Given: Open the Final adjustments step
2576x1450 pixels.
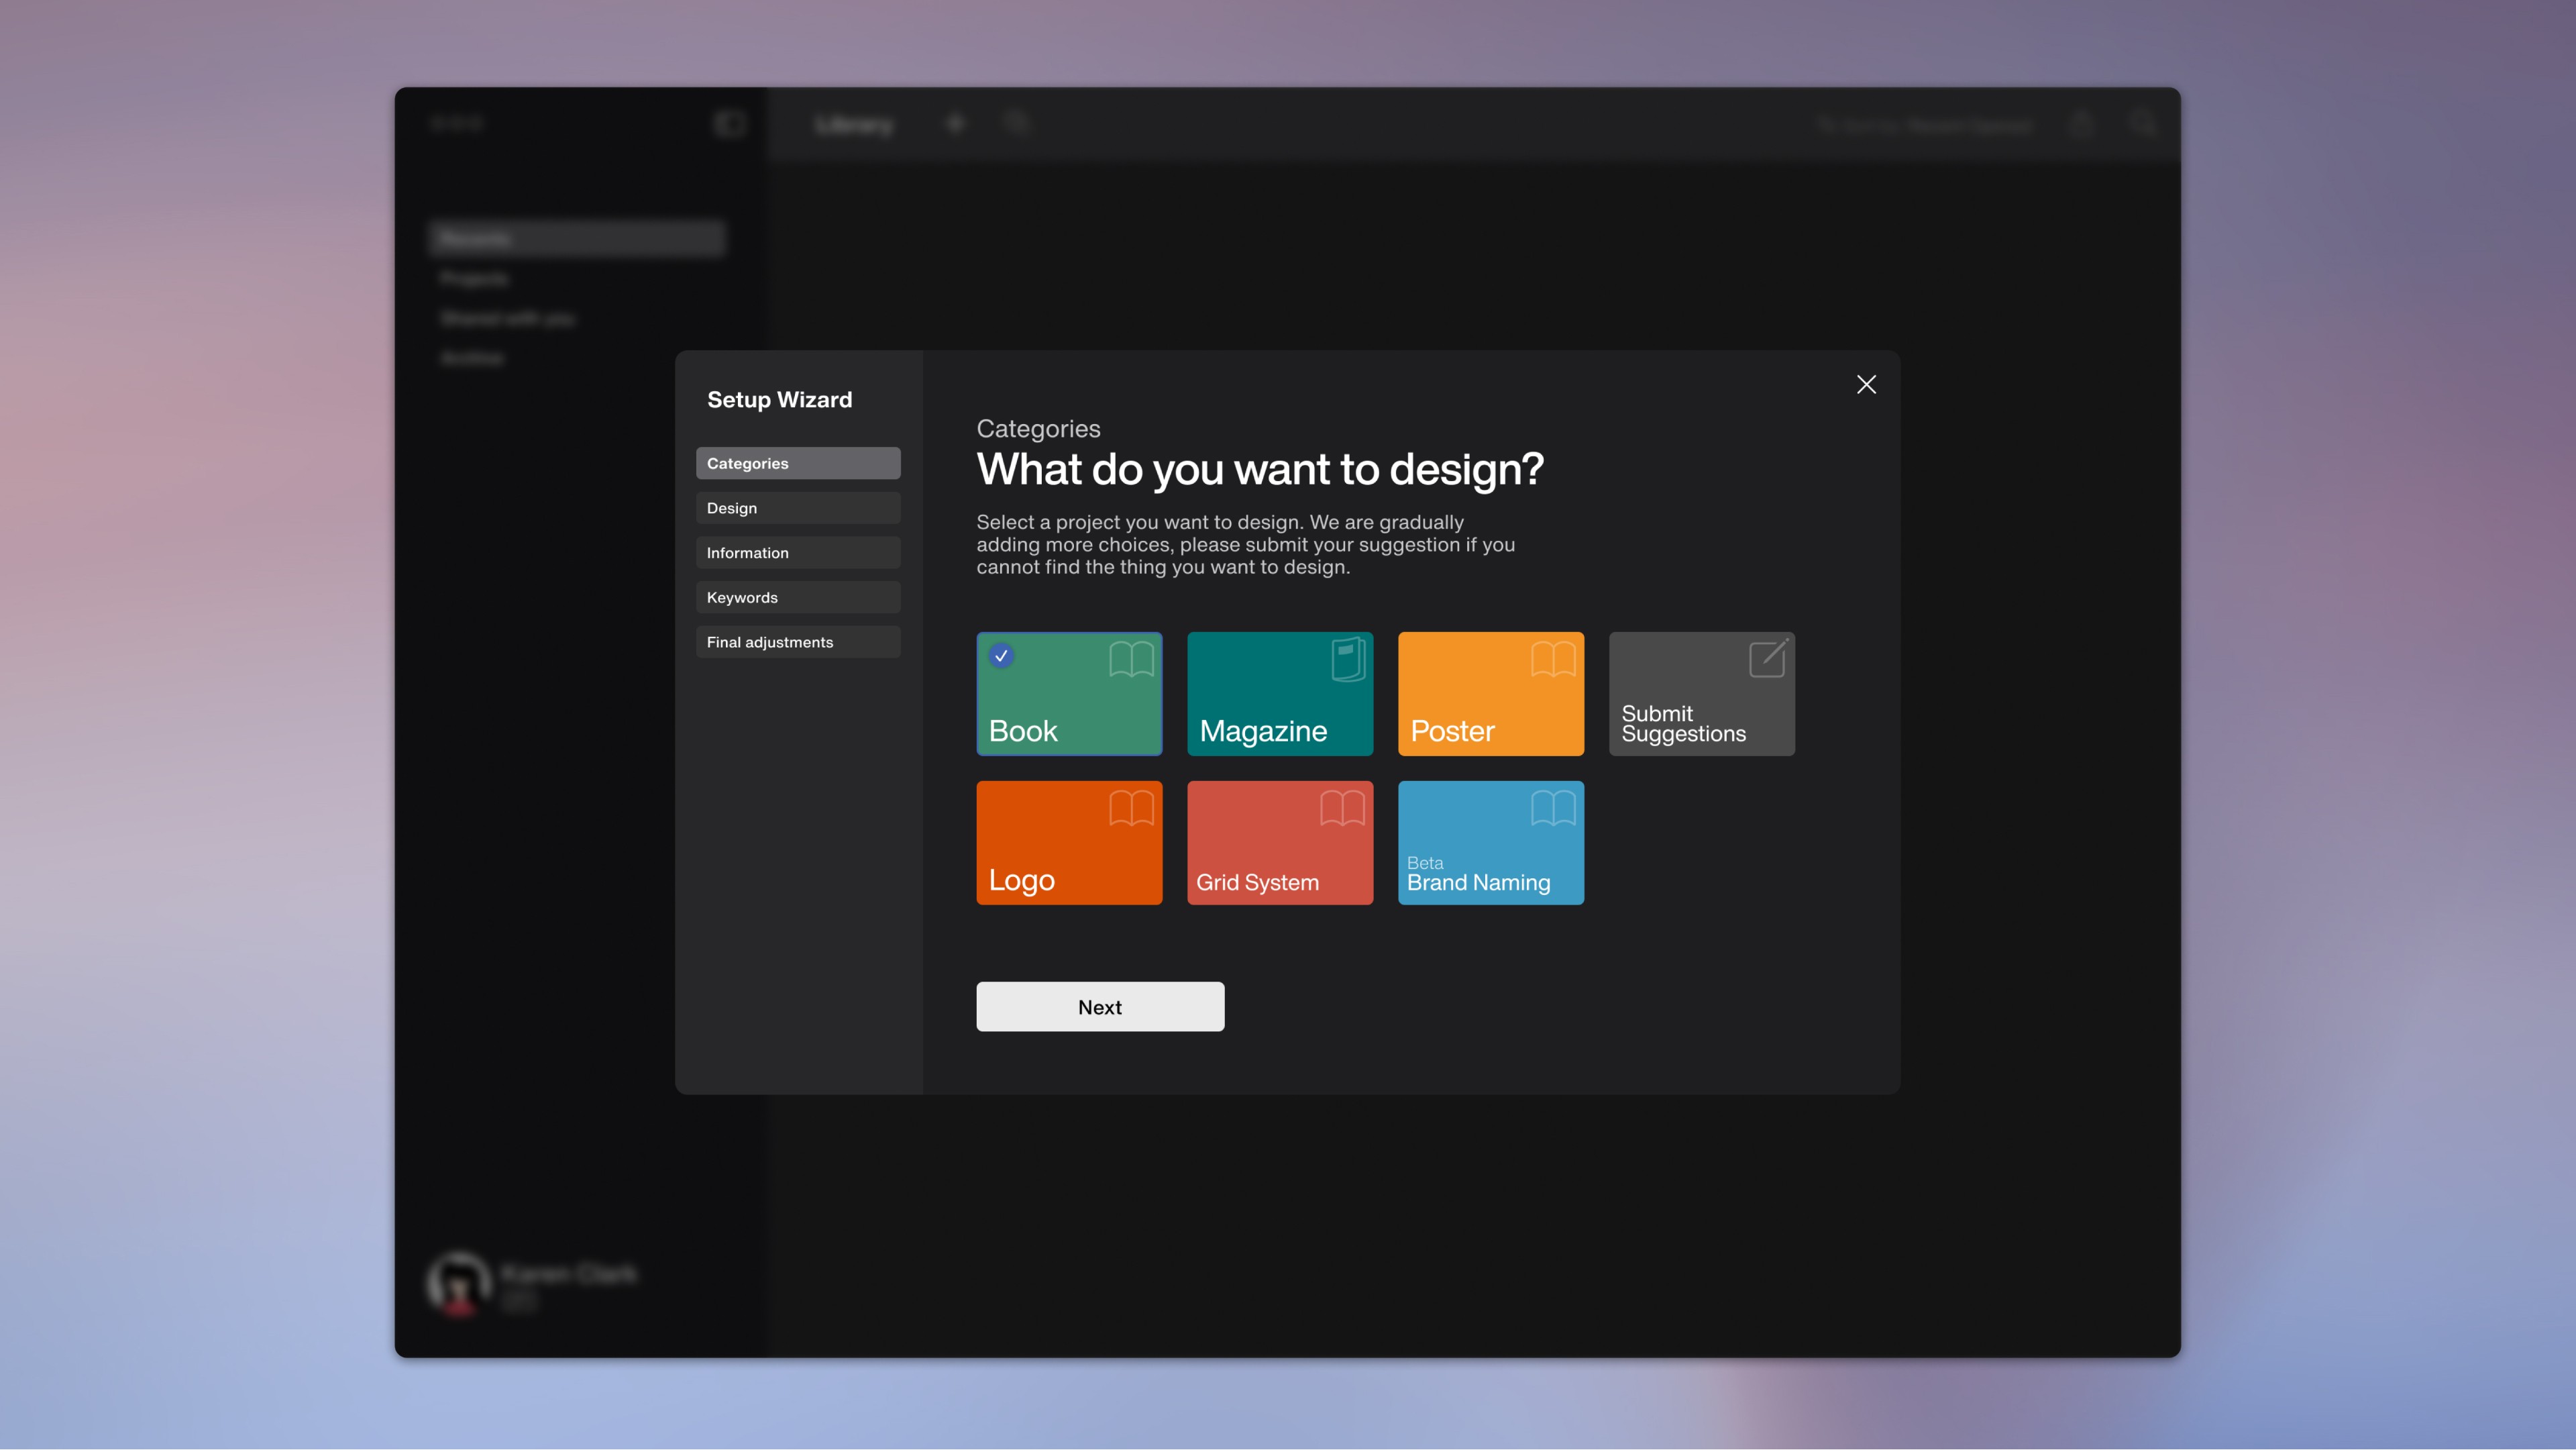Looking at the screenshot, I should [798, 642].
